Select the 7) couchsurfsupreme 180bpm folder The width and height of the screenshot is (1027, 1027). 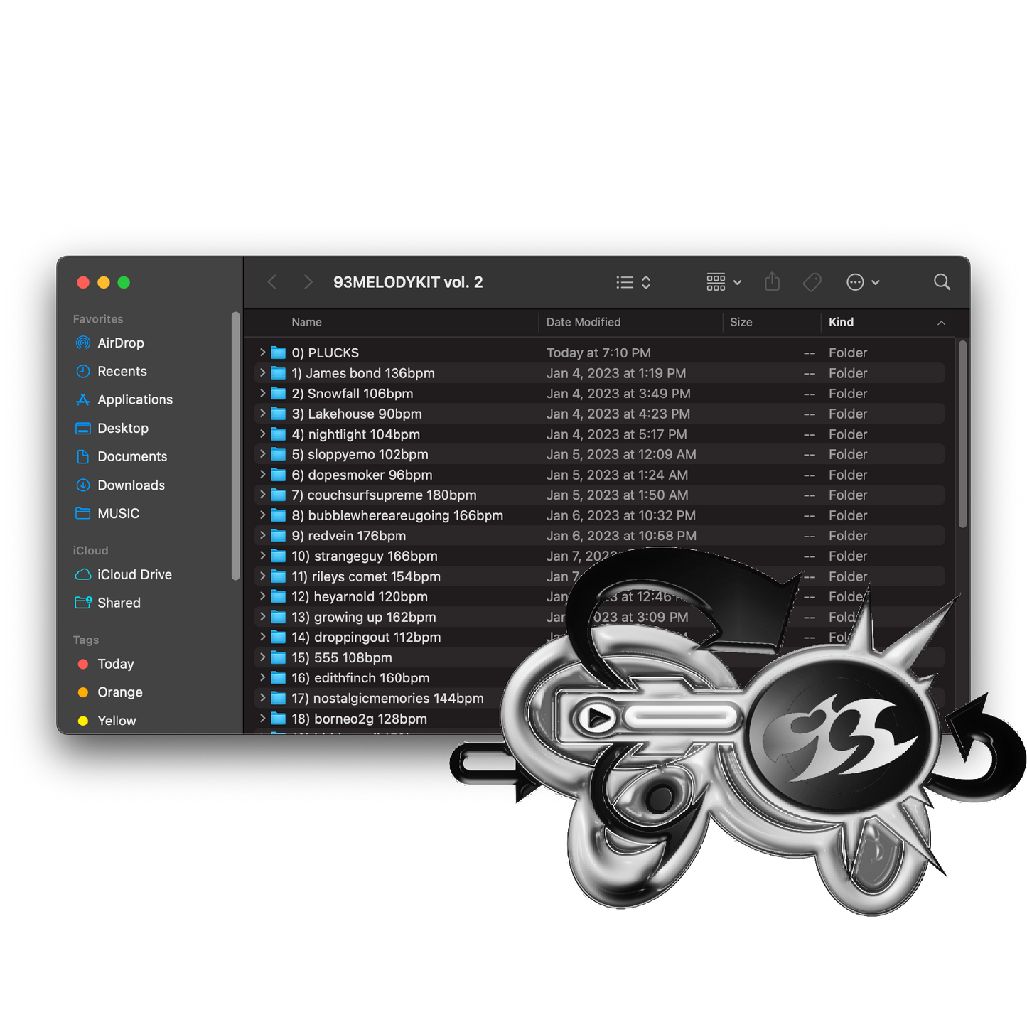[384, 495]
